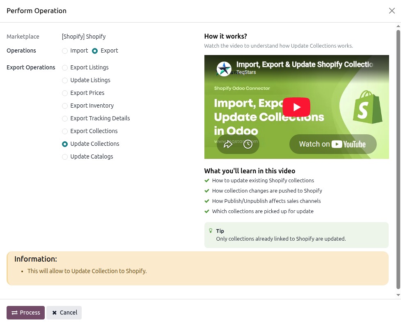
Task: Choose the Export Tracking Details option
Action: [65, 119]
